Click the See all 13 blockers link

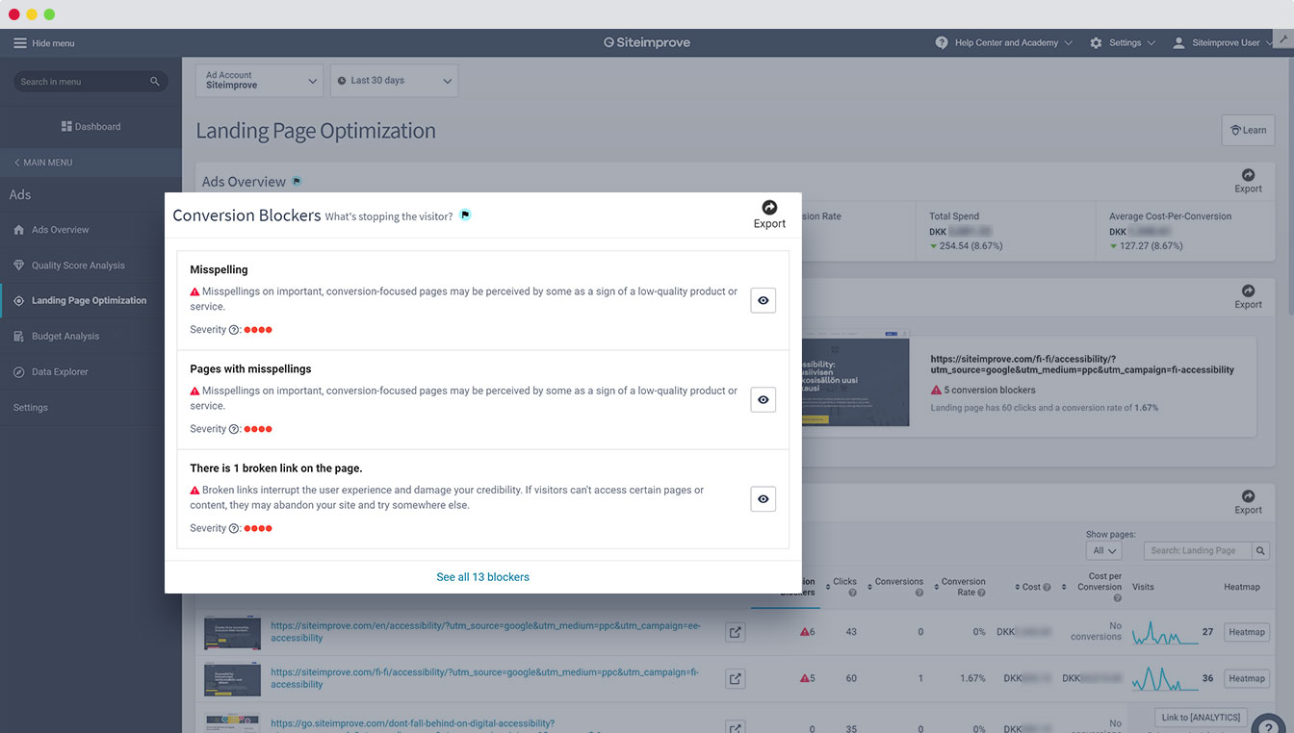tap(482, 577)
